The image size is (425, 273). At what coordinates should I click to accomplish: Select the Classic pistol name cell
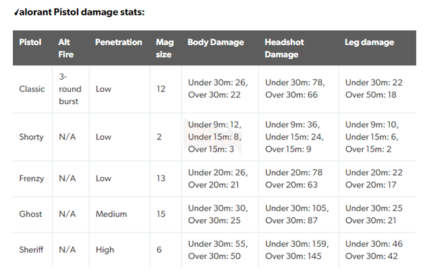tap(32, 89)
